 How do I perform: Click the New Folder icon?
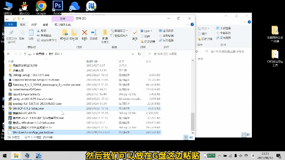105,34
